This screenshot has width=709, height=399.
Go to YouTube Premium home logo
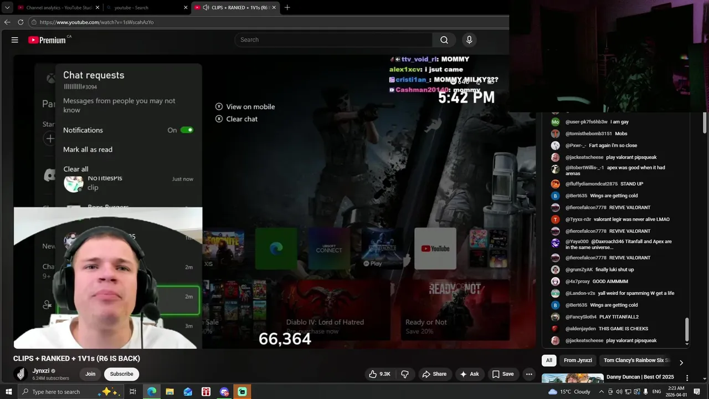click(47, 40)
